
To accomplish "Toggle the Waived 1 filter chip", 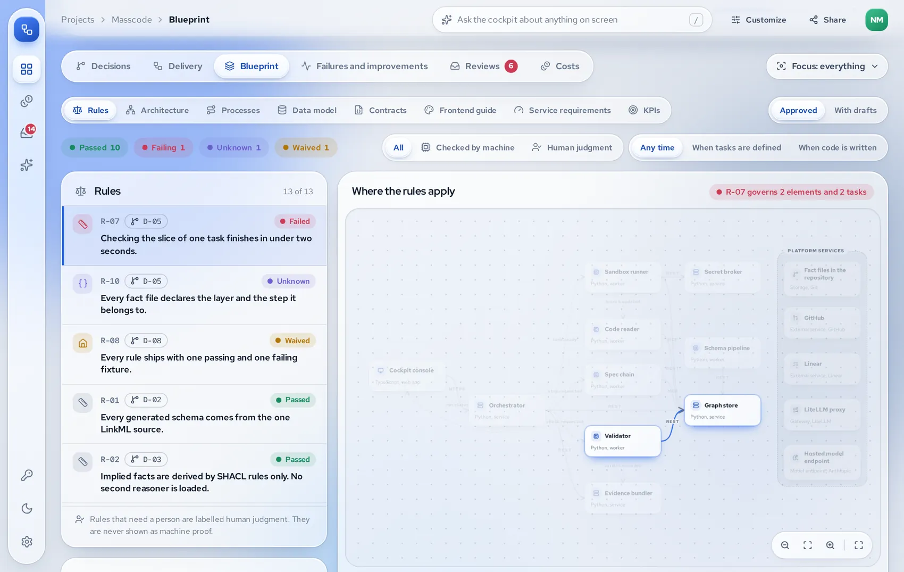I will coord(306,147).
